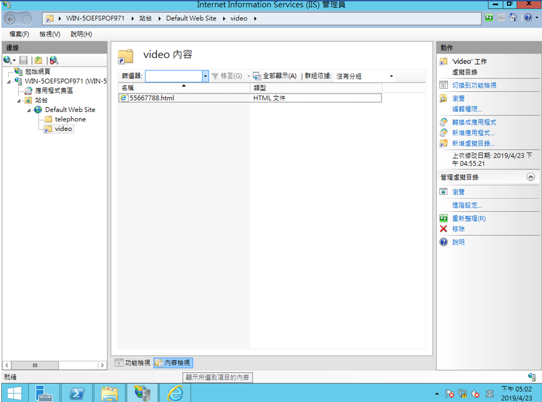
Task: Click the 轉換成應用程式 action icon
Action: click(444, 122)
